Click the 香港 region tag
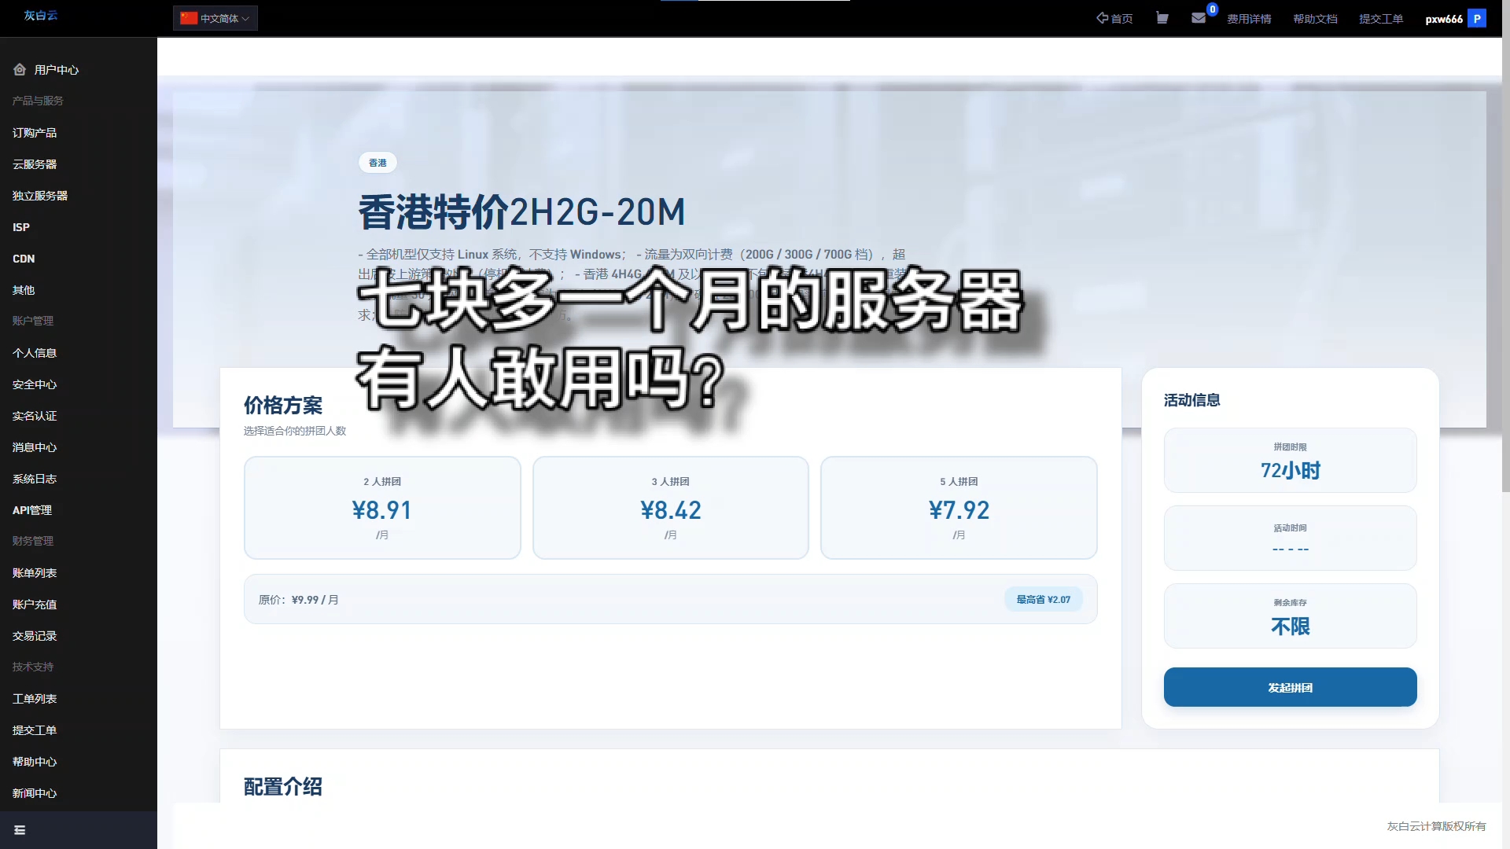This screenshot has width=1510, height=849. pos(377,163)
